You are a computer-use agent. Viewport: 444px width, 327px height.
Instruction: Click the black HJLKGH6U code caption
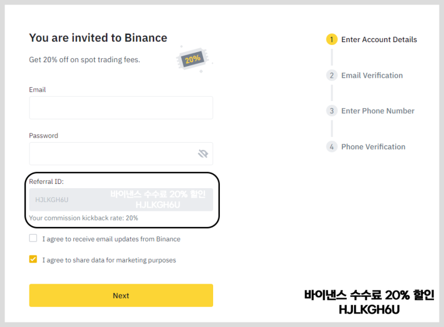[369, 309]
